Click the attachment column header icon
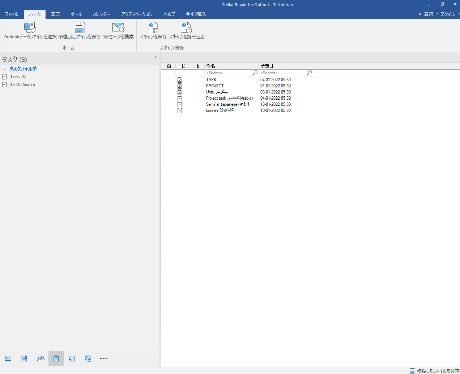 [x=198, y=66]
